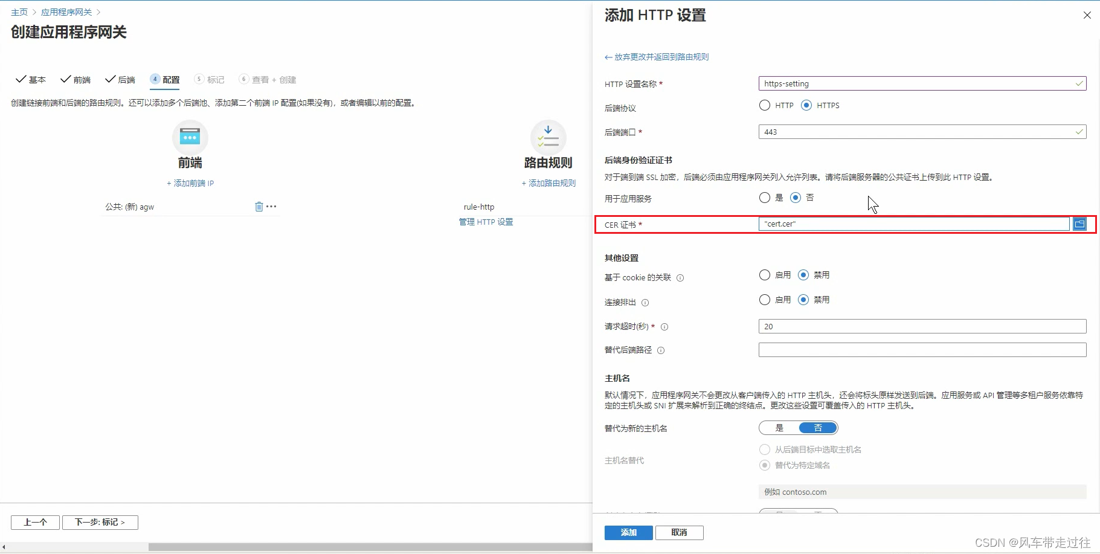This screenshot has width=1100, height=554.
Task: Select HTTP backend protocol
Action: pos(765,105)
